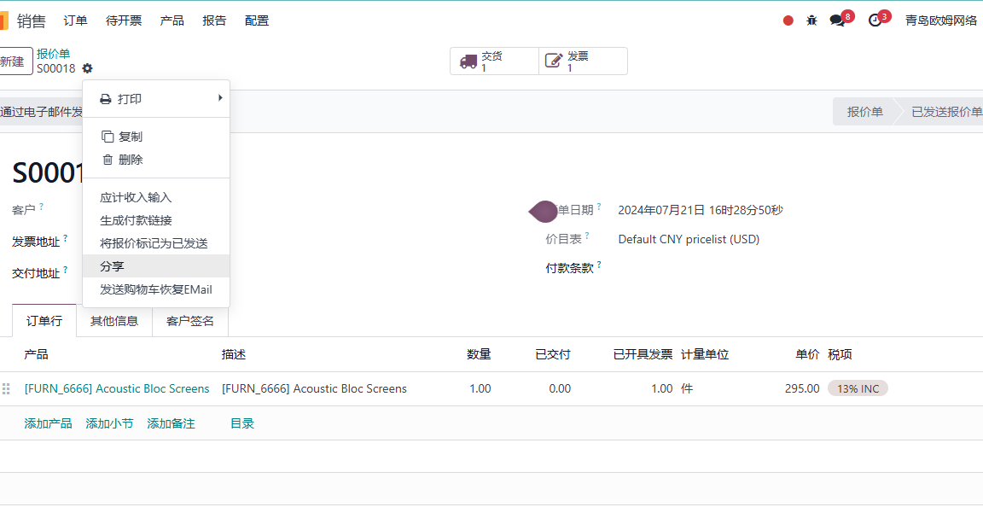The image size is (983, 513).
Task: Switch to the 客户签名 tab
Action: tap(190, 321)
